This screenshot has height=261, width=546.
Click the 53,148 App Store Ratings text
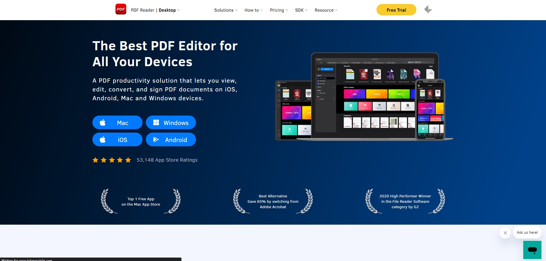coord(167,160)
